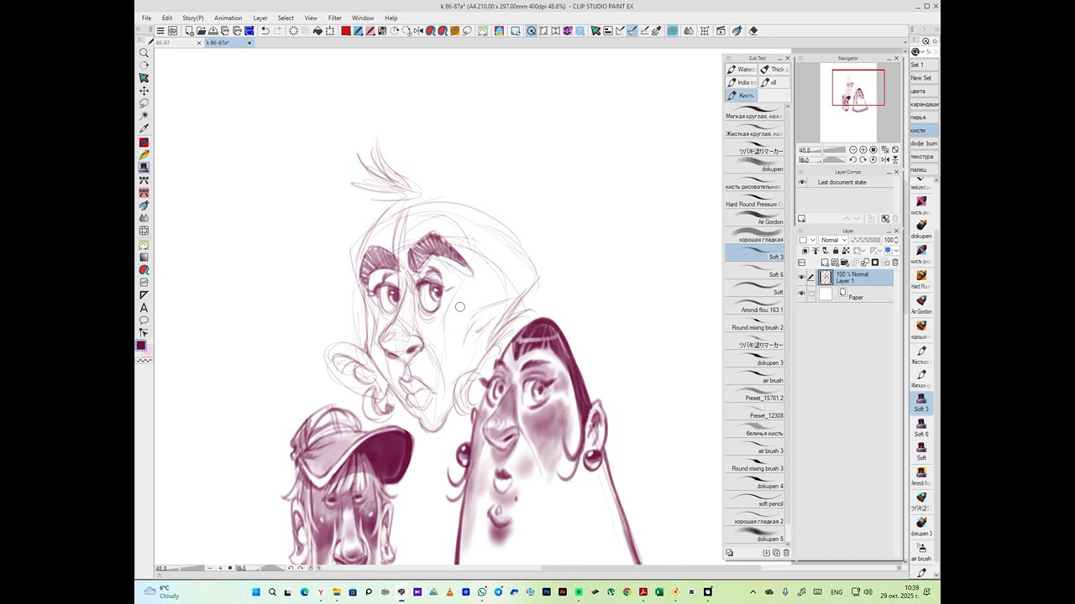Open the карандаши material set
This screenshot has height=604, width=1075.
924,104
